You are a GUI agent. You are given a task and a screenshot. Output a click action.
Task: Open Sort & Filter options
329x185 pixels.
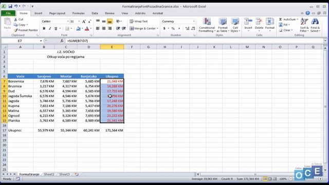click(x=304, y=25)
